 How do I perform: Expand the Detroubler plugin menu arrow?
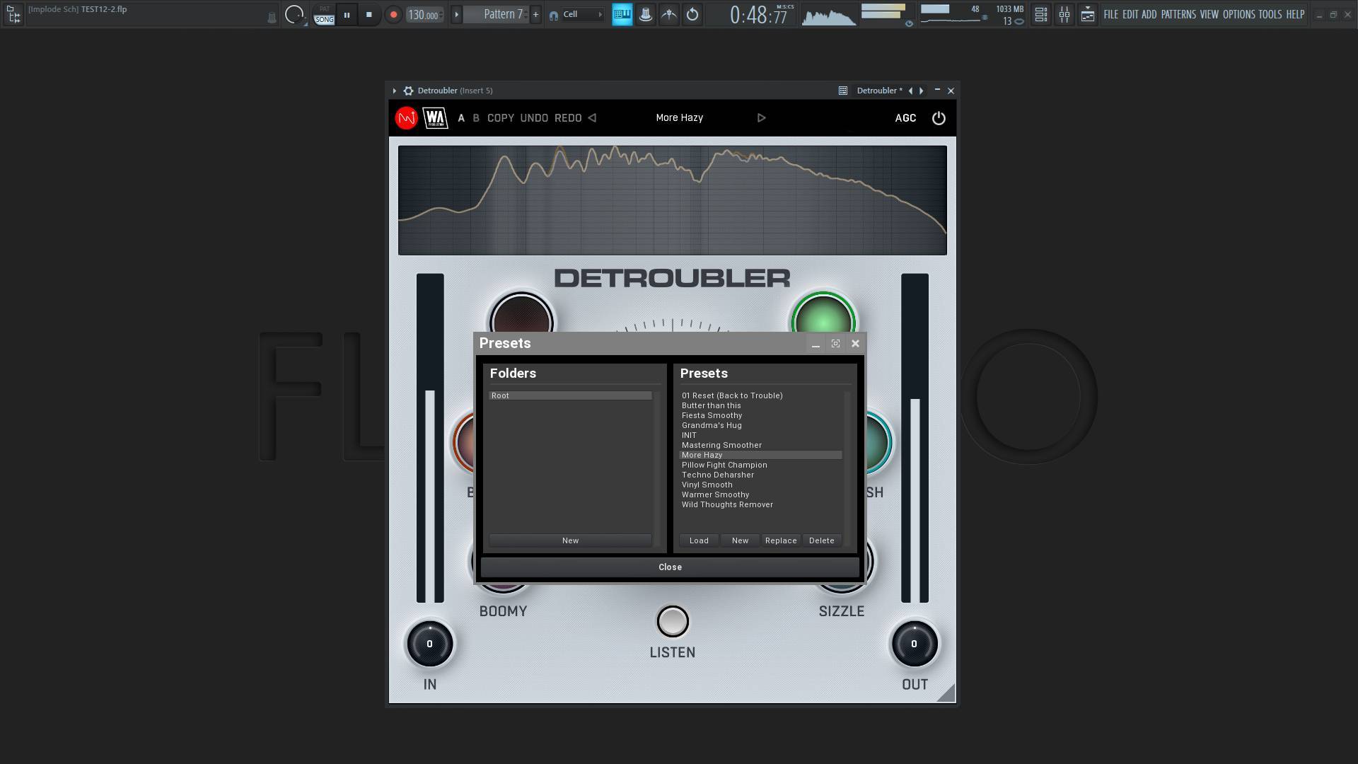click(x=394, y=91)
